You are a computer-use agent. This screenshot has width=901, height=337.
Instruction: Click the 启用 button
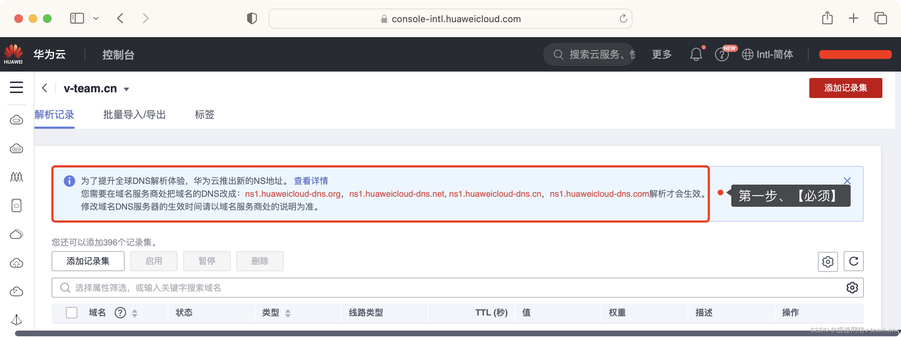(154, 261)
